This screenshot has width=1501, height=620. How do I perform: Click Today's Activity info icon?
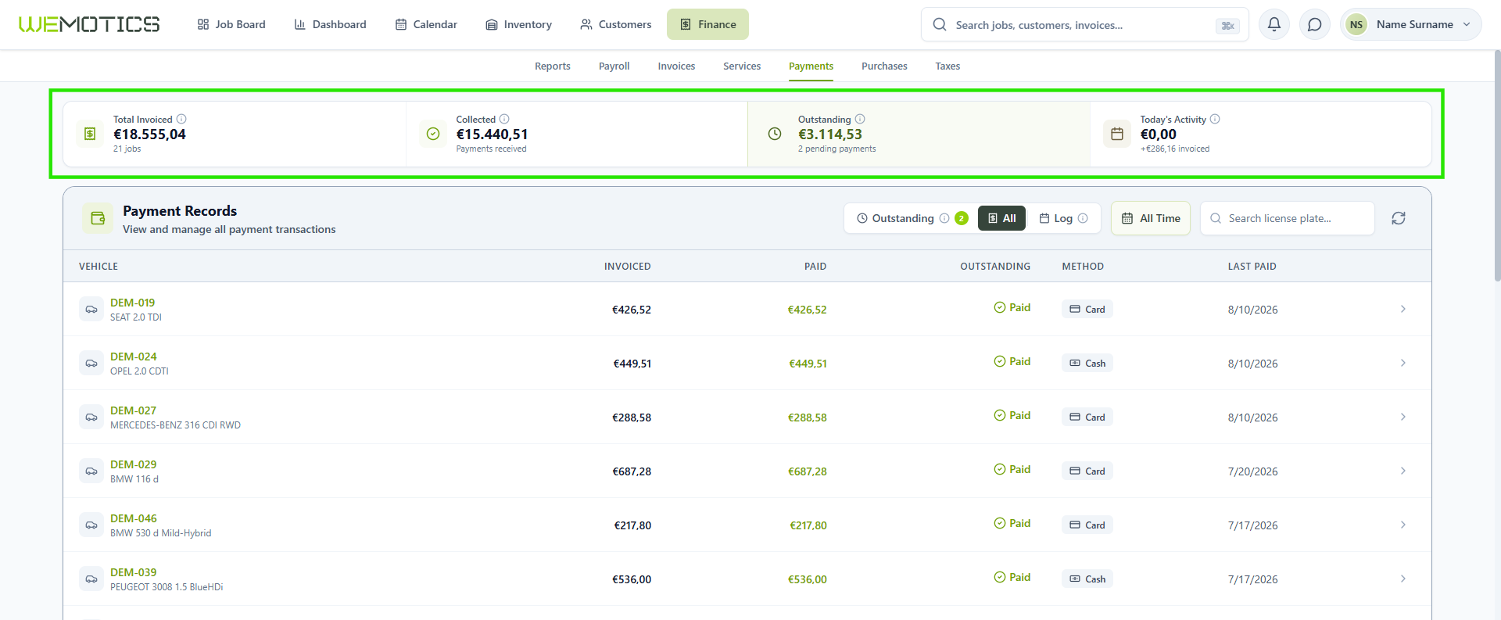coord(1215,119)
